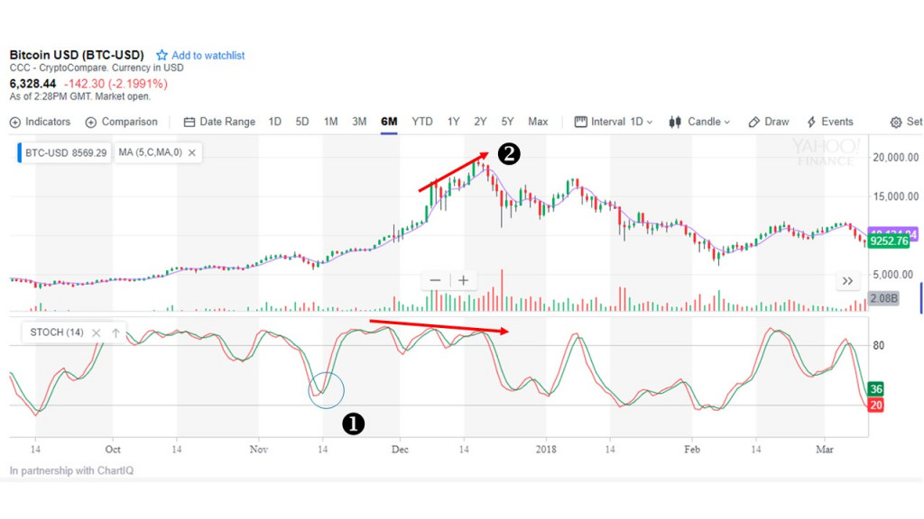This screenshot has width=924, height=519.
Task: Switch to the 2Y range
Action: point(480,122)
